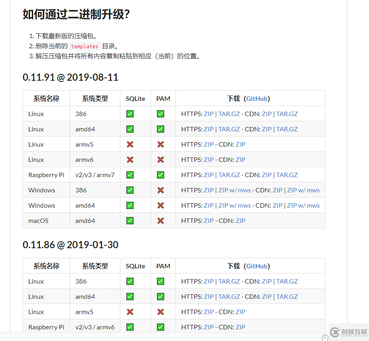369x341 pixels.
Task: Click red SQLite cross icon for Linux armv6
Action: click(x=130, y=159)
